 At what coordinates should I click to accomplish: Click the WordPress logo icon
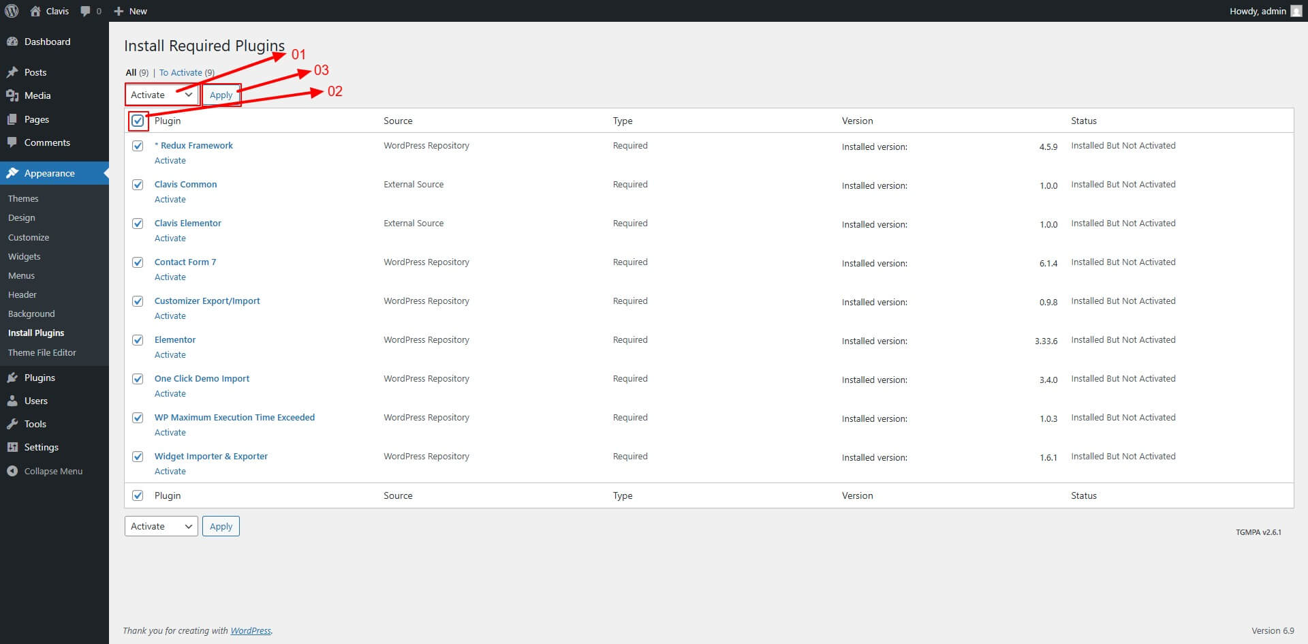coord(12,11)
